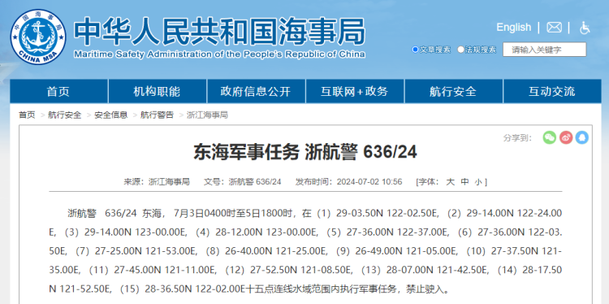Open the 机构职能 menu
The width and height of the screenshot is (609, 304).
(158, 91)
